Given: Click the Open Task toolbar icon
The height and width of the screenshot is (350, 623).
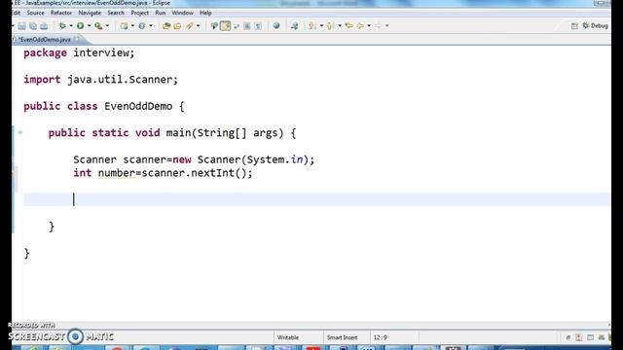Looking at the screenshot, I should [177, 26].
